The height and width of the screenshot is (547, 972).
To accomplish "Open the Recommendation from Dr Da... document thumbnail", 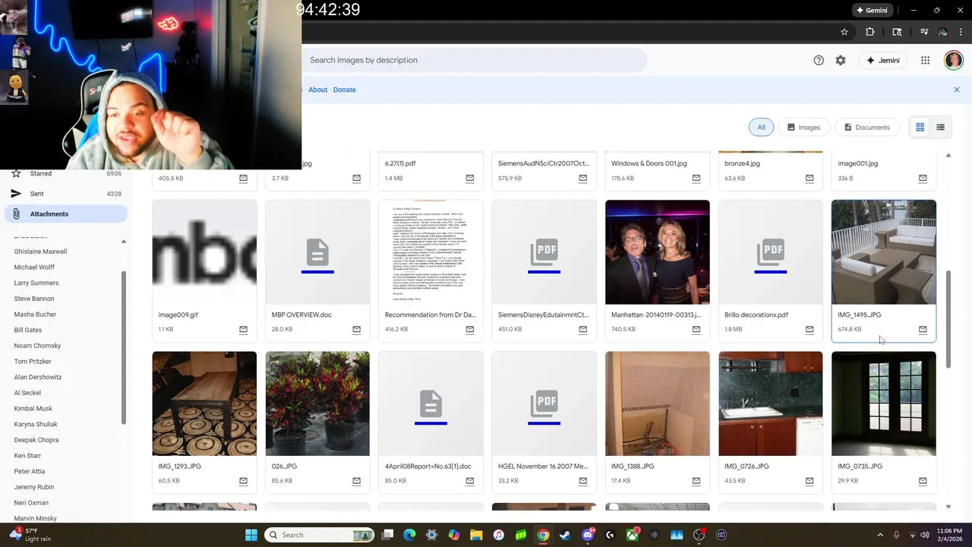I will (x=431, y=252).
